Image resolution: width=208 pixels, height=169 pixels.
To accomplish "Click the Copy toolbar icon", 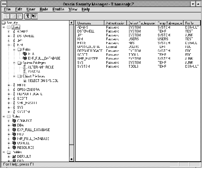I will tap(13, 16).
